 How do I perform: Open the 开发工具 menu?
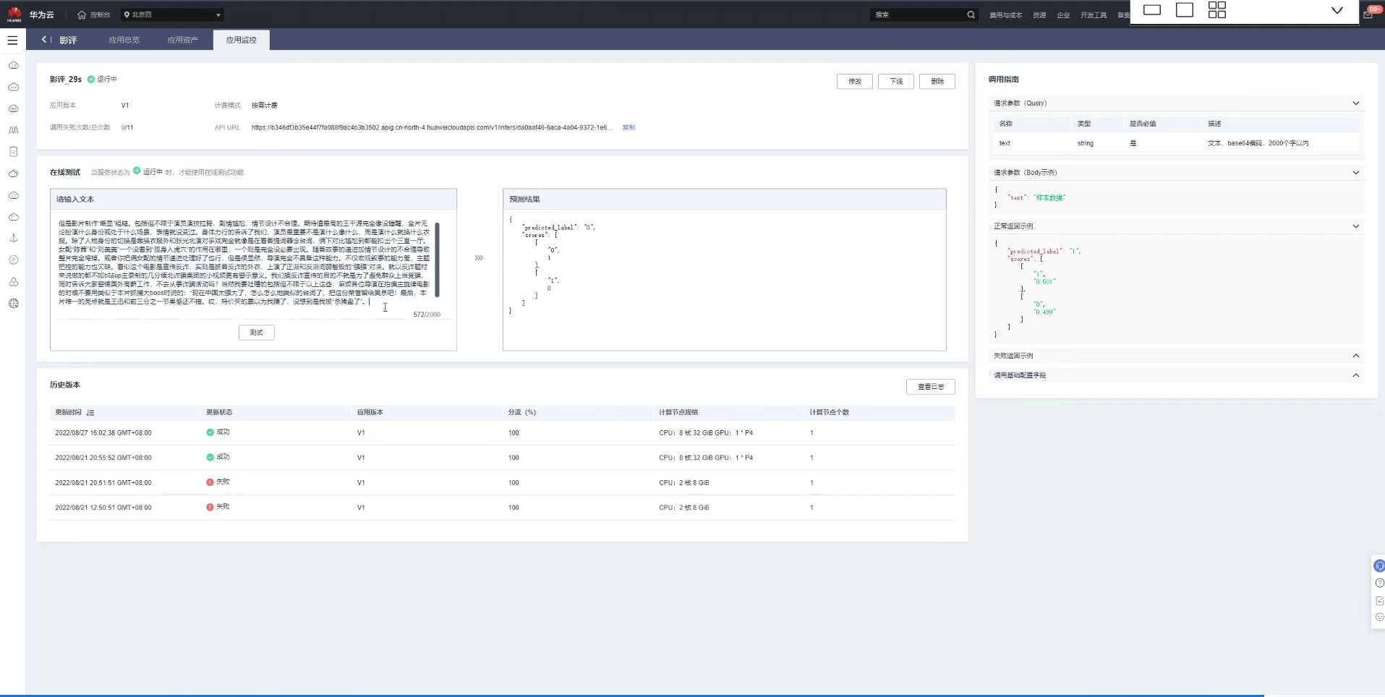pos(1093,15)
